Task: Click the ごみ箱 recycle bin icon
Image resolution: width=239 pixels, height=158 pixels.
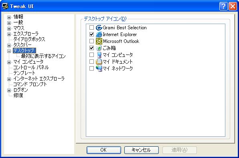Action: point(99,48)
